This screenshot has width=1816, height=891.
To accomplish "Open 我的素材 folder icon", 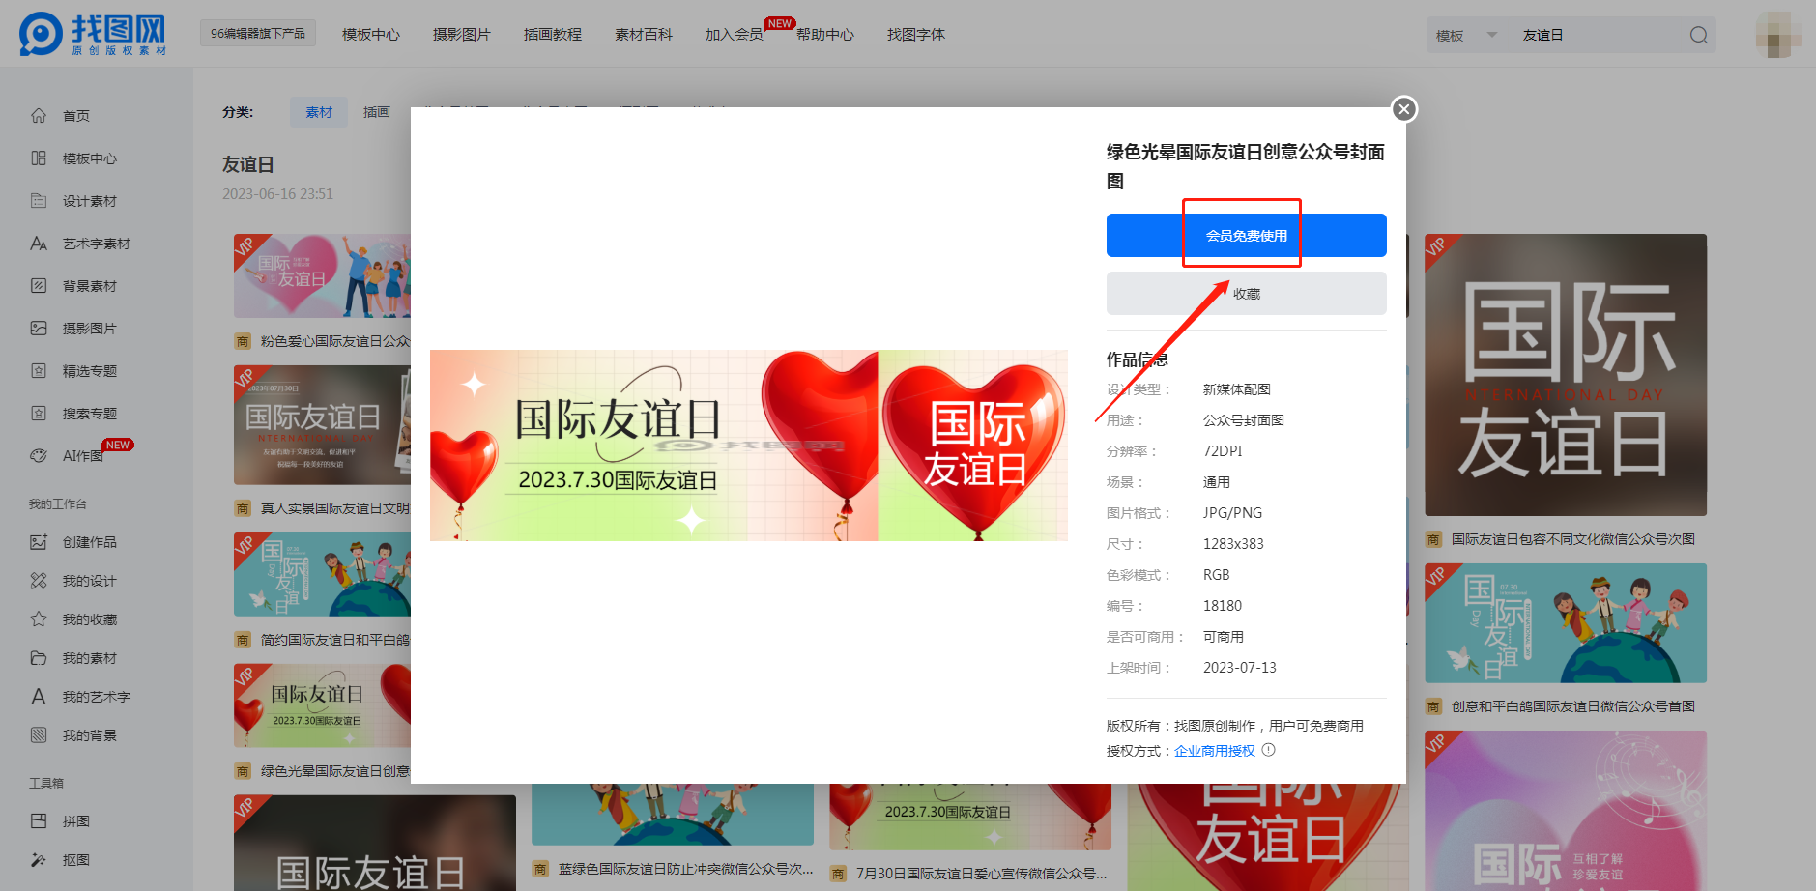I will (39, 658).
